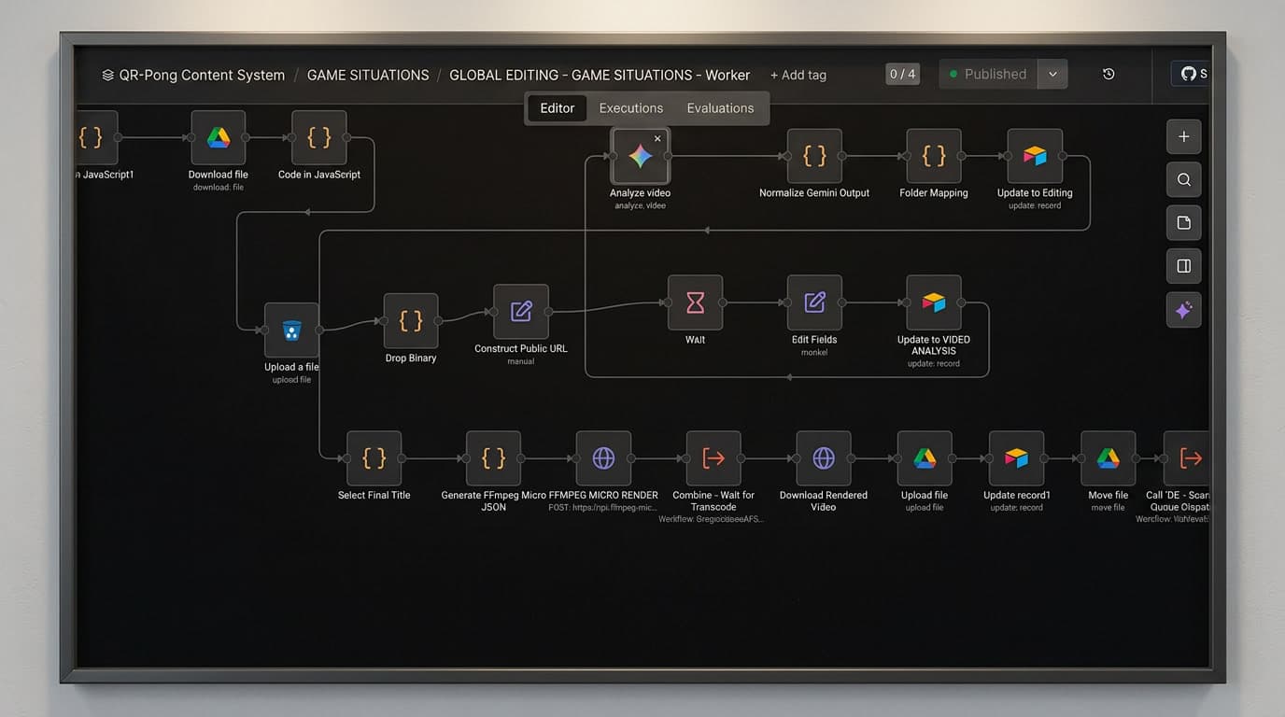Open the AI assistant sparkle icon

click(1183, 310)
